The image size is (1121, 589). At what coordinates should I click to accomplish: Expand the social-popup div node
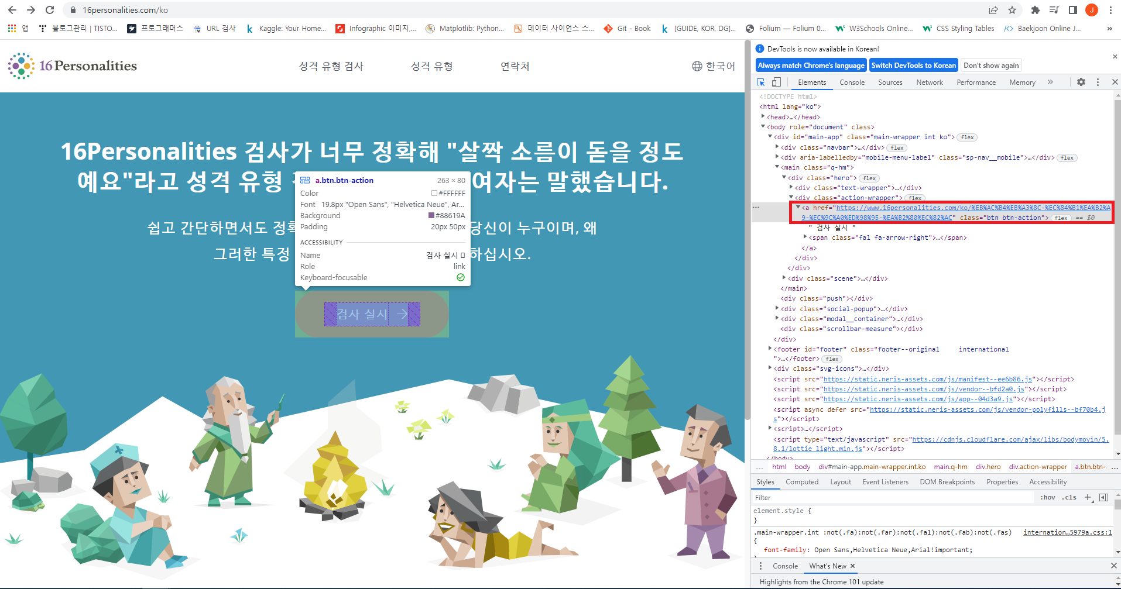point(777,309)
